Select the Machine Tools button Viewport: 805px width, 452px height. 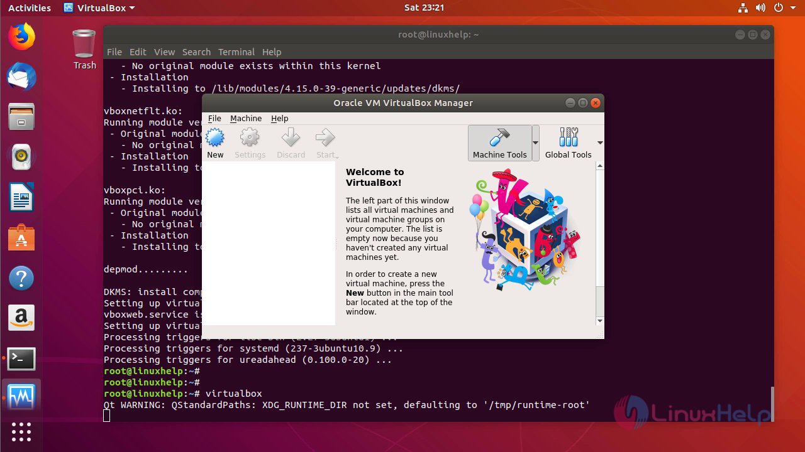tap(500, 143)
